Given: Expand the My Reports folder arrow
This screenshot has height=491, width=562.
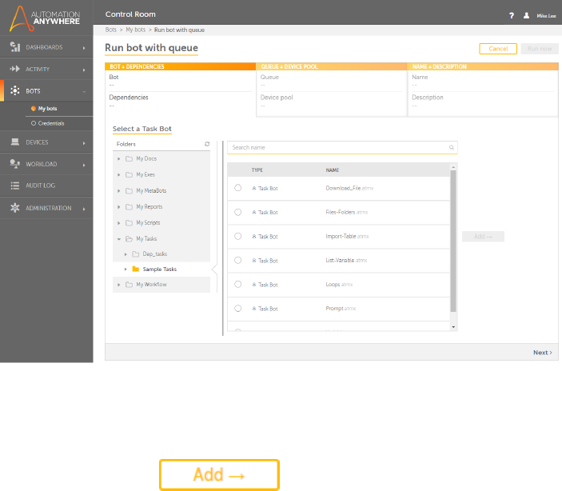Looking at the screenshot, I should coord(118,207).
